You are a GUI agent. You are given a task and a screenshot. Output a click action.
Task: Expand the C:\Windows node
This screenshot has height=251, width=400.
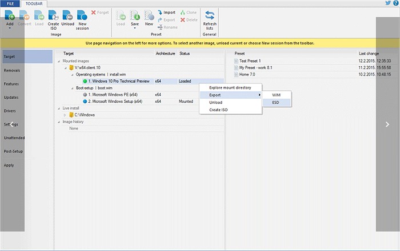(65, 115)
